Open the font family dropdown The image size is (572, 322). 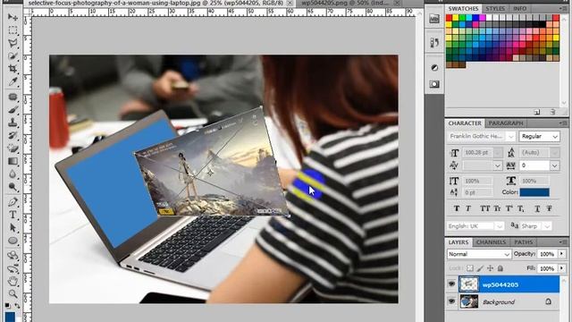point(510,137)
